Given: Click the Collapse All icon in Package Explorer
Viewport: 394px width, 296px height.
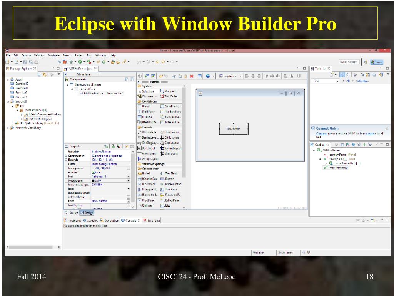Looking at the screenshot, I should (40, 74).
